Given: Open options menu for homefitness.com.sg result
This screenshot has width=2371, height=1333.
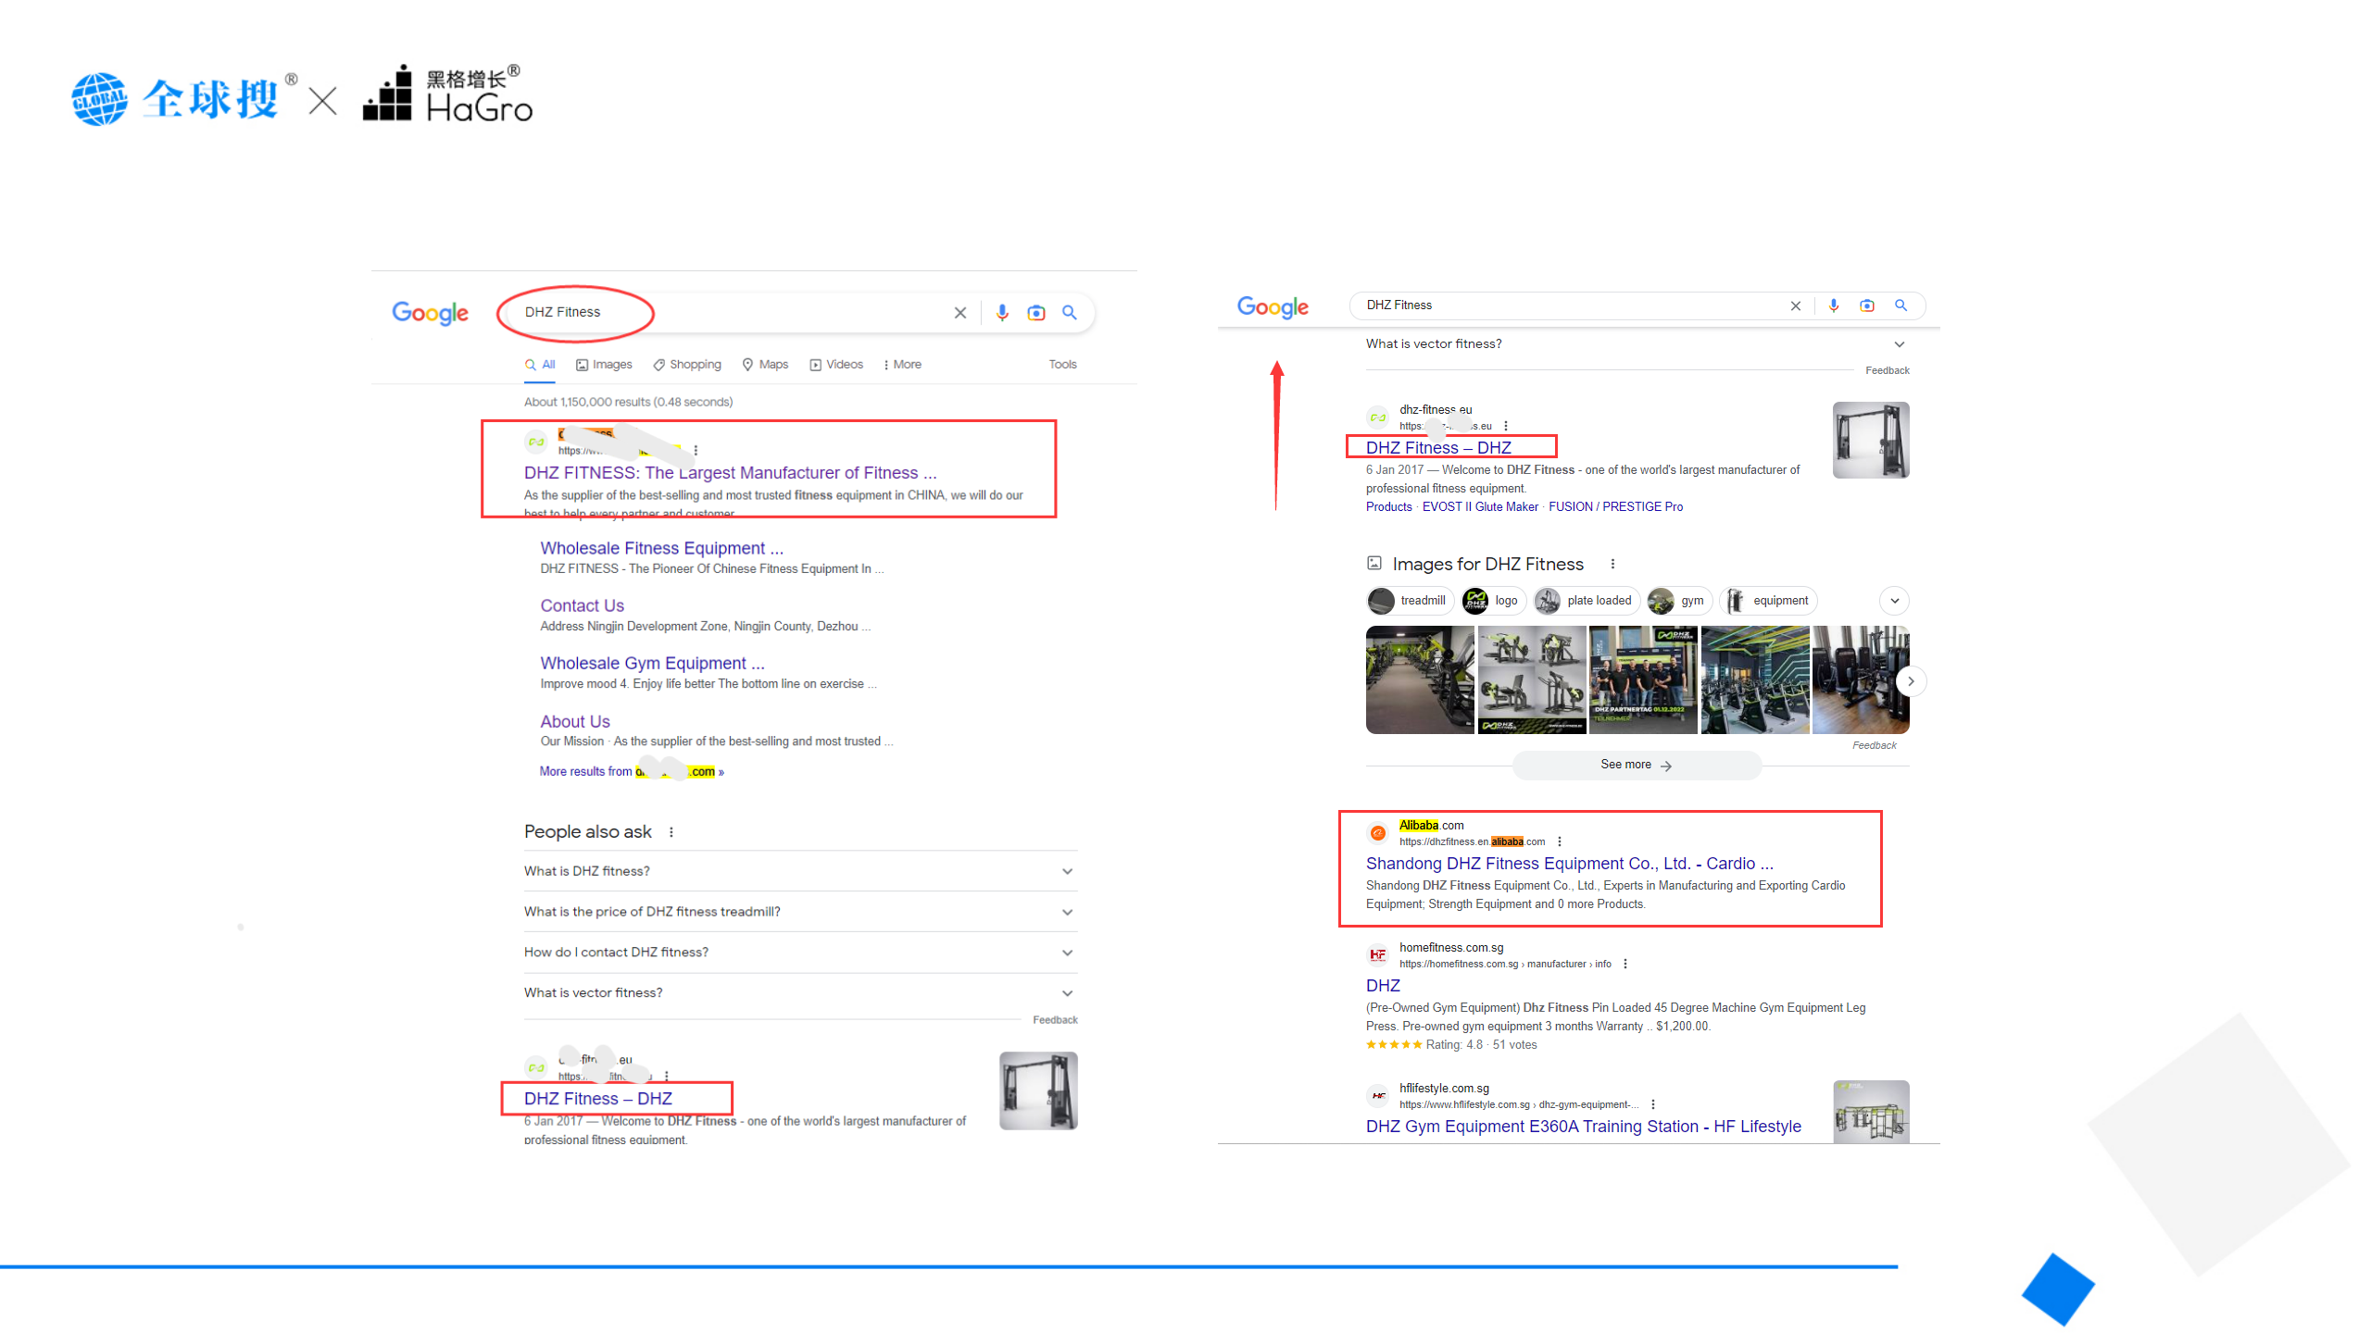Looking at the screenshot, I should click(1625, 964).
